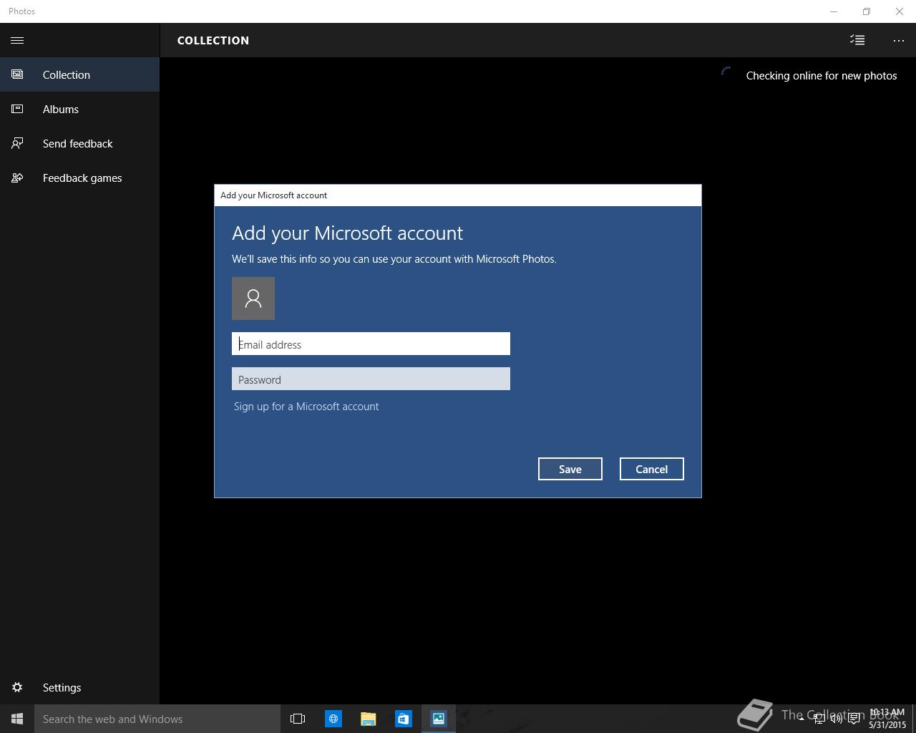Click the COLLECTION page heading

pos(213,40)
